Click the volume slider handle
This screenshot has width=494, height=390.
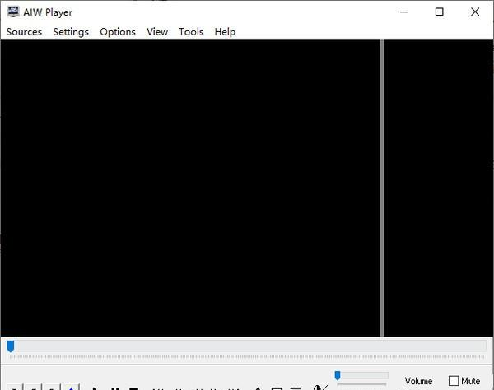coord(338,375)
